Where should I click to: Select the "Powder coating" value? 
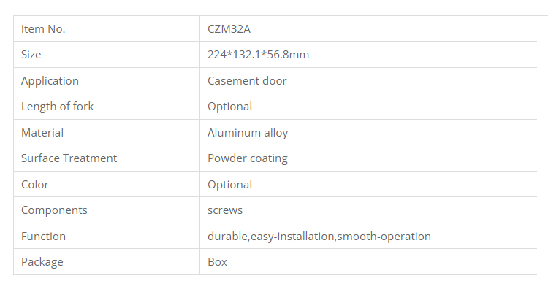click(x=248, y=158)
